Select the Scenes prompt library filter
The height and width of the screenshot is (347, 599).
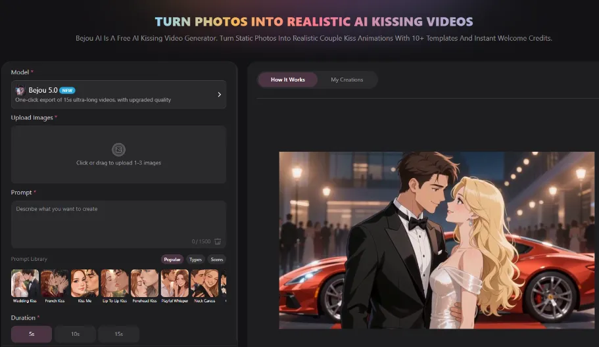coord(216,259)
